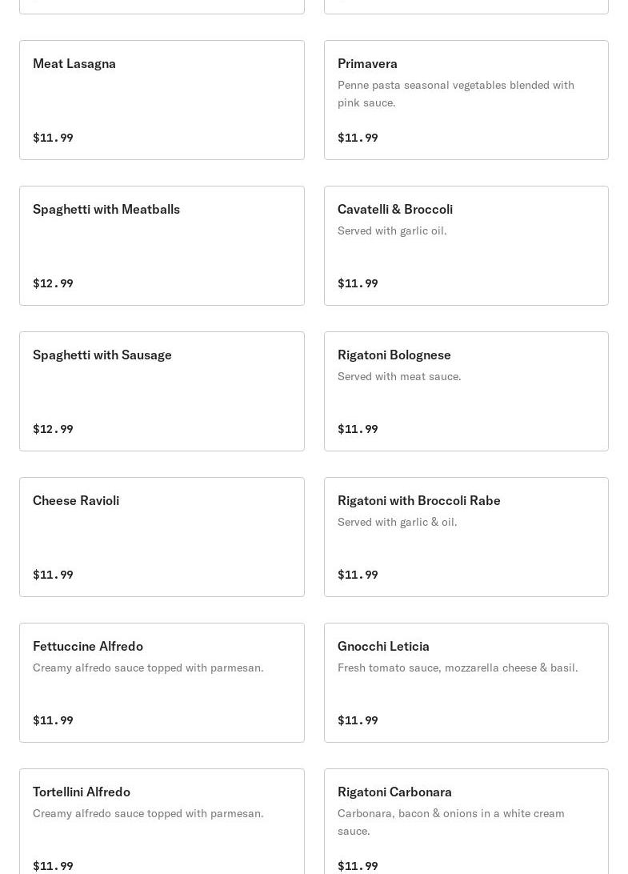Click the price on the Cheese Ravioli card
The width and height of the screenshot is (628, 874).
tap(53, 575)
